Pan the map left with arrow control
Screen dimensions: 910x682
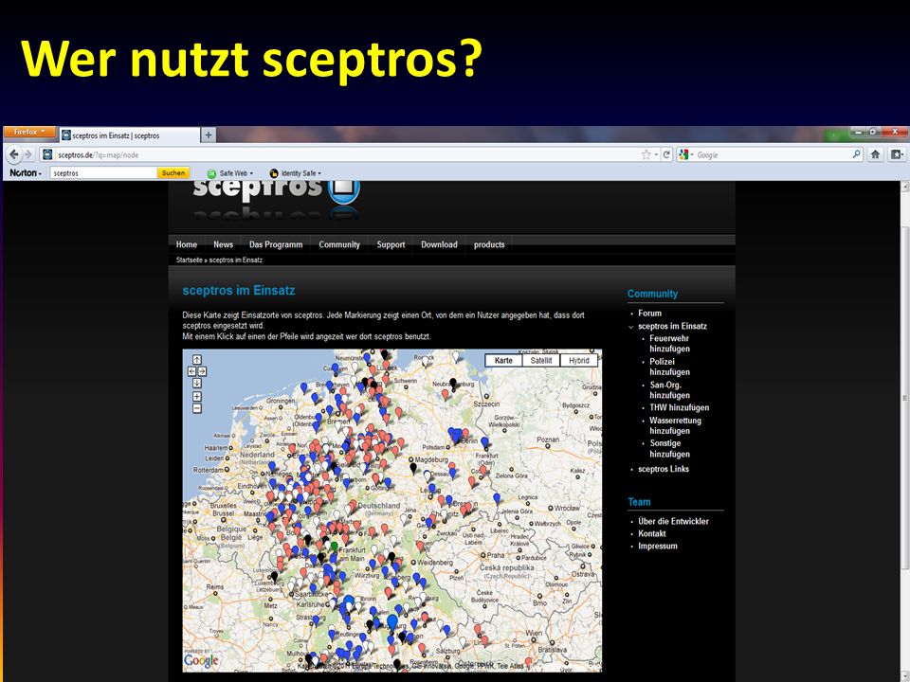[x=191, y=371]
